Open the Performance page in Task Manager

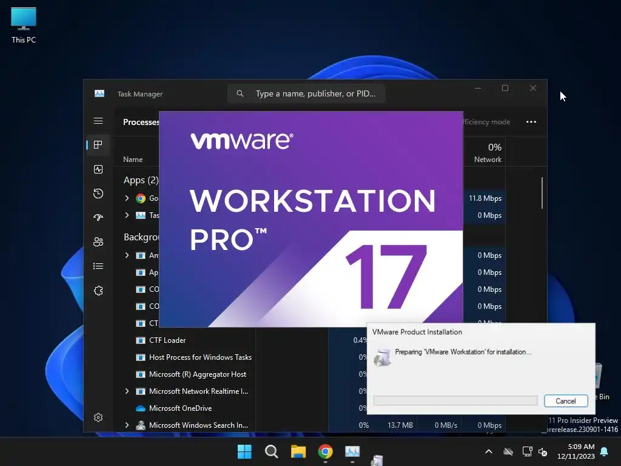(x=98, y=170)
